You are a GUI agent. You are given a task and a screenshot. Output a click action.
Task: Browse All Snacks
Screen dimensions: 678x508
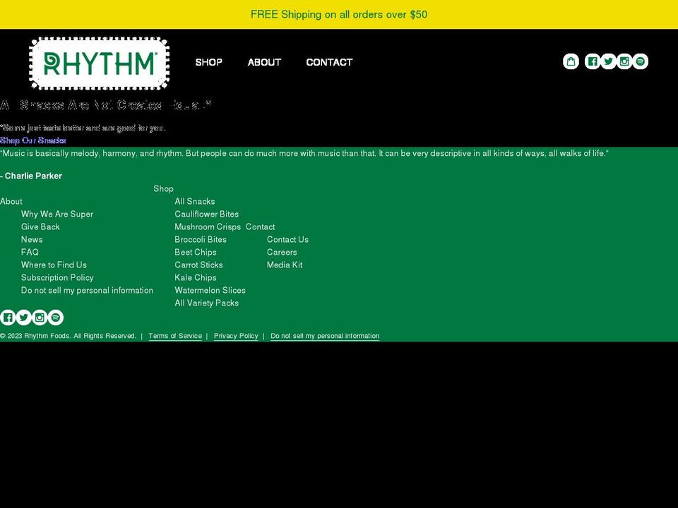pyautogui.click(x=195, y=201)
